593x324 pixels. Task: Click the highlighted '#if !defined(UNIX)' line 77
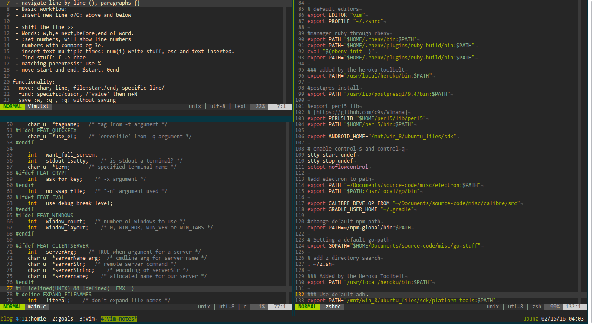(75, 288)
